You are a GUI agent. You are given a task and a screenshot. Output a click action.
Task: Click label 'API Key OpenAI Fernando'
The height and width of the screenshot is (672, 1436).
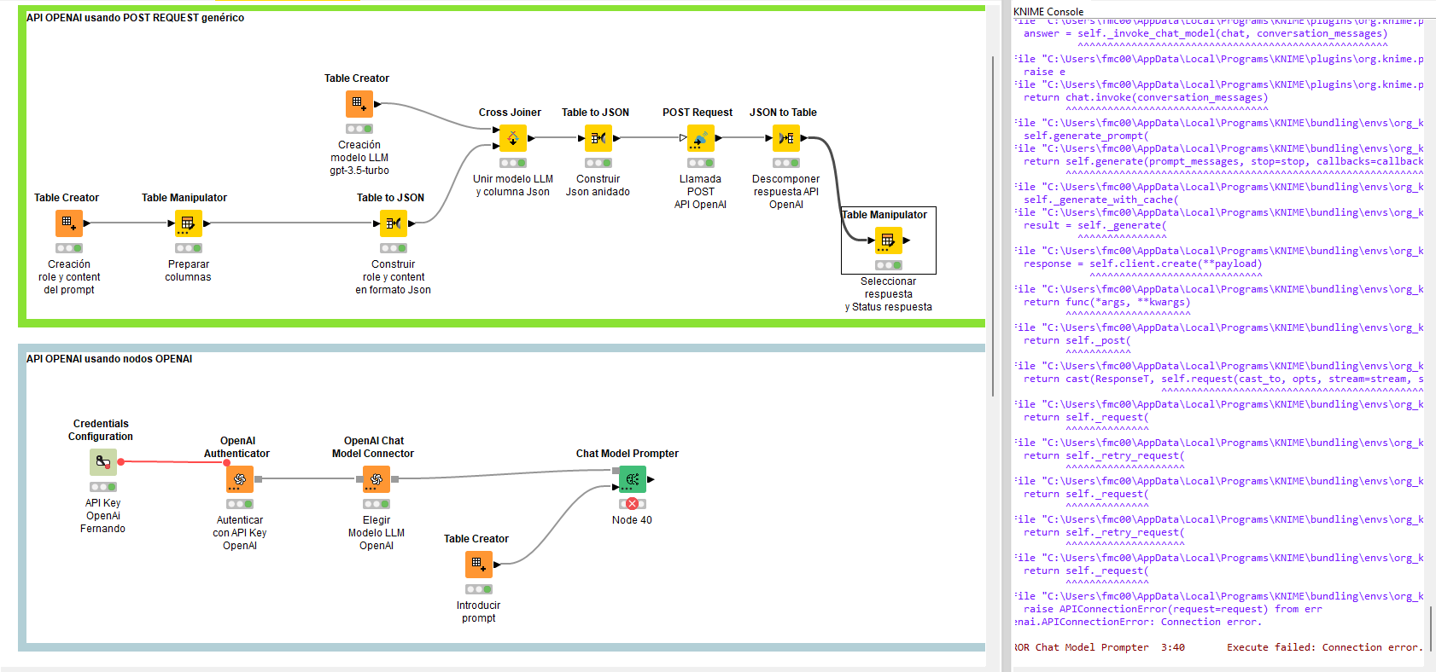click(x=102, y=516)
